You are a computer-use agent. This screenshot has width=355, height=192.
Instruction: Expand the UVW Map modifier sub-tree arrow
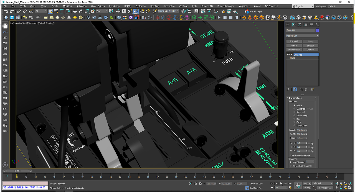(292, 55)
